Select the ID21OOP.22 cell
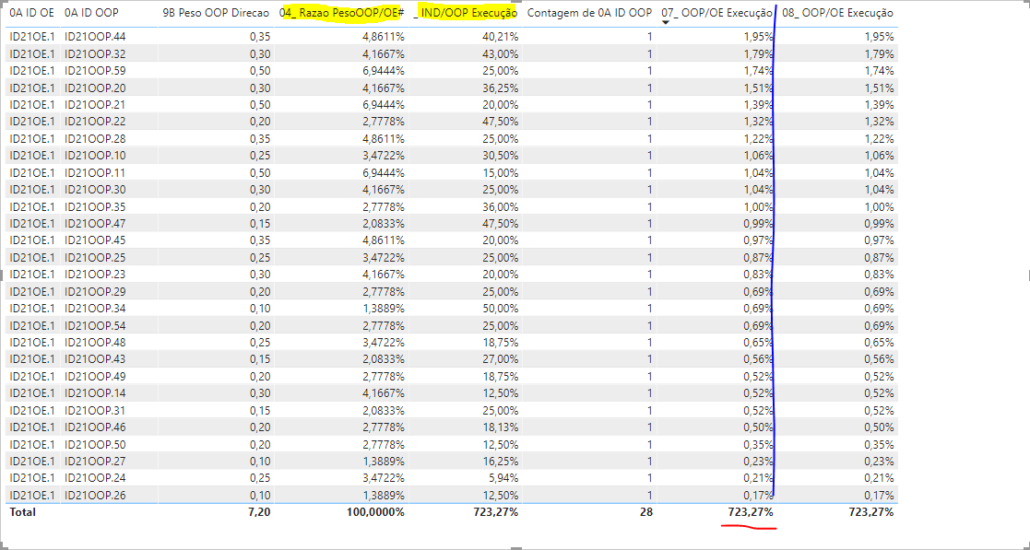The image size is (1030, 550). 95,122
